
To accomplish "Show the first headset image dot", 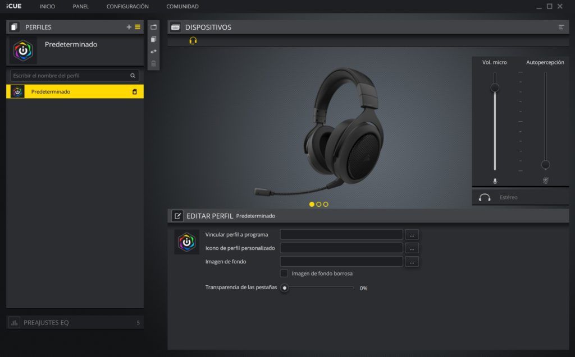I will click(x=312, y=205).
